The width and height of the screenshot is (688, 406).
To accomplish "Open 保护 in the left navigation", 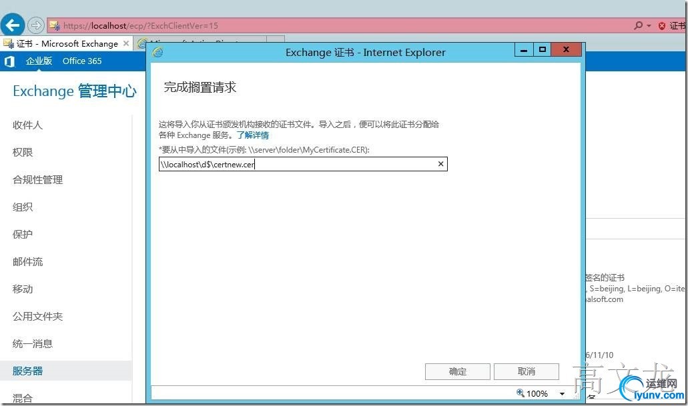I will click(23, 234).
